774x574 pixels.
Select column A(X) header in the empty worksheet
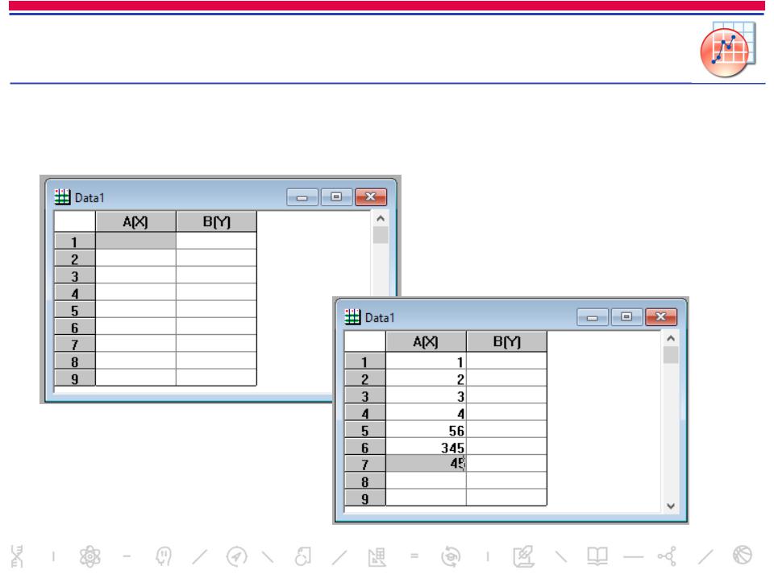click(135, 221)
